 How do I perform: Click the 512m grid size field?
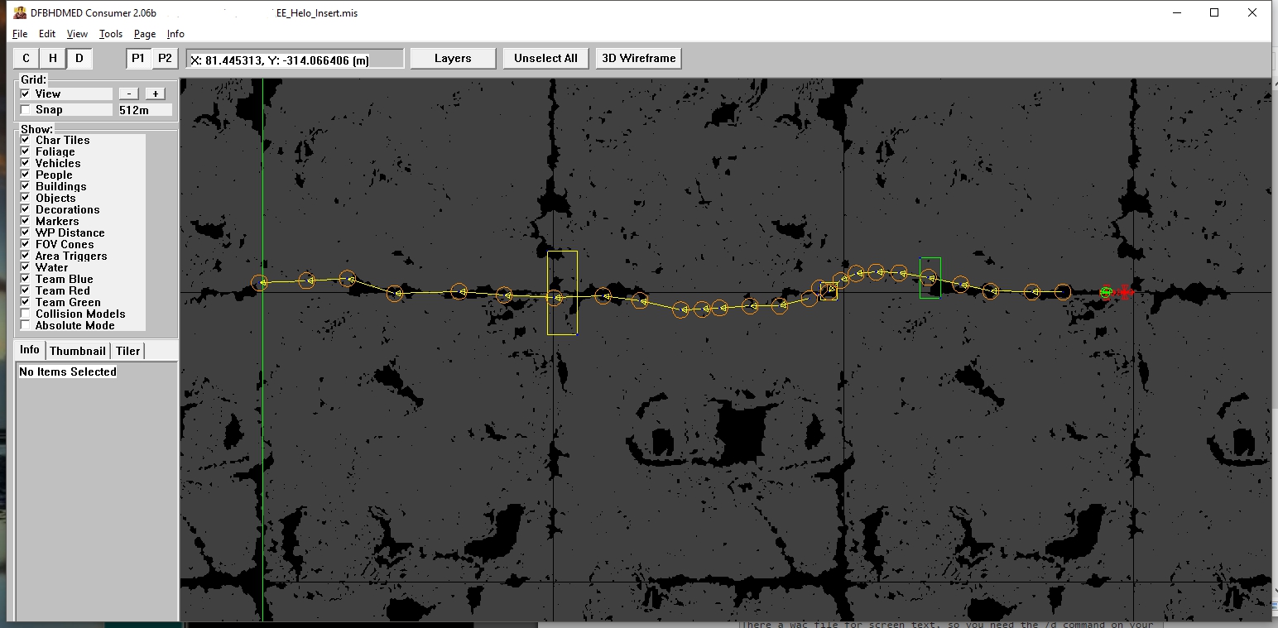click(145, 109)
